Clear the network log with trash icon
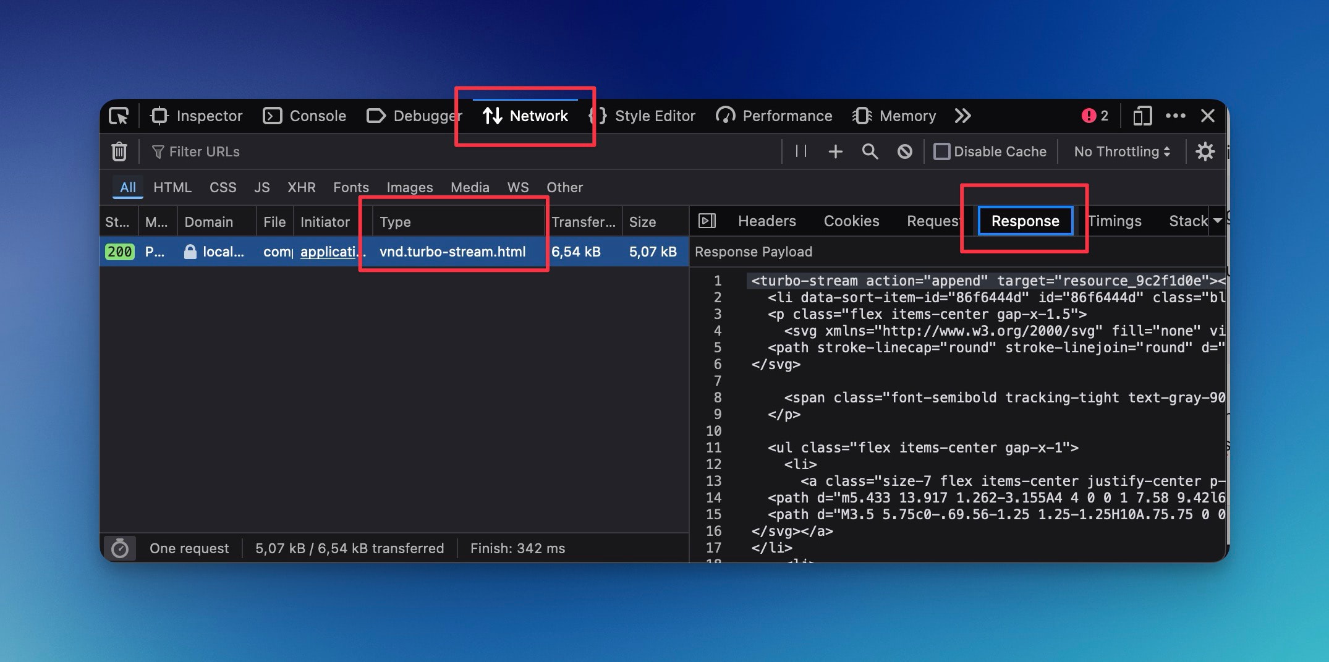Viewport: 1329px width, 662px height. coord(119,151)
